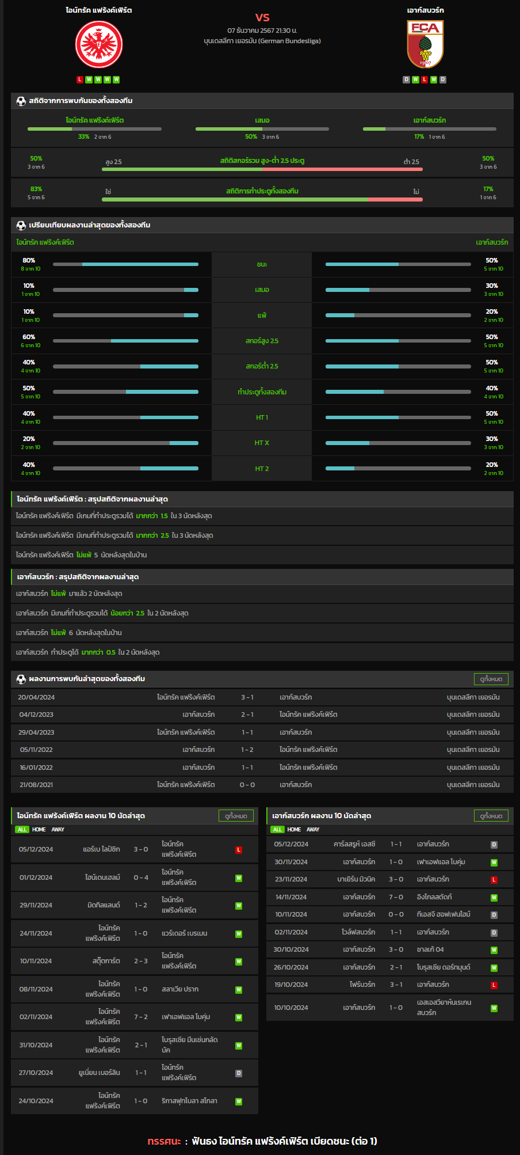520x1155 pixels.
Task: Click the 1 - 2 score in the 05/11/2022 head-to-head row
Action: [247, 750]
